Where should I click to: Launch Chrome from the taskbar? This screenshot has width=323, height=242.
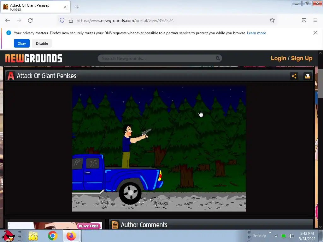coord(53,236)
